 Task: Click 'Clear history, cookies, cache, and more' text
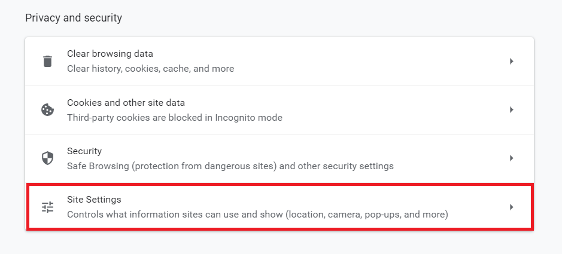coord(150,69)
